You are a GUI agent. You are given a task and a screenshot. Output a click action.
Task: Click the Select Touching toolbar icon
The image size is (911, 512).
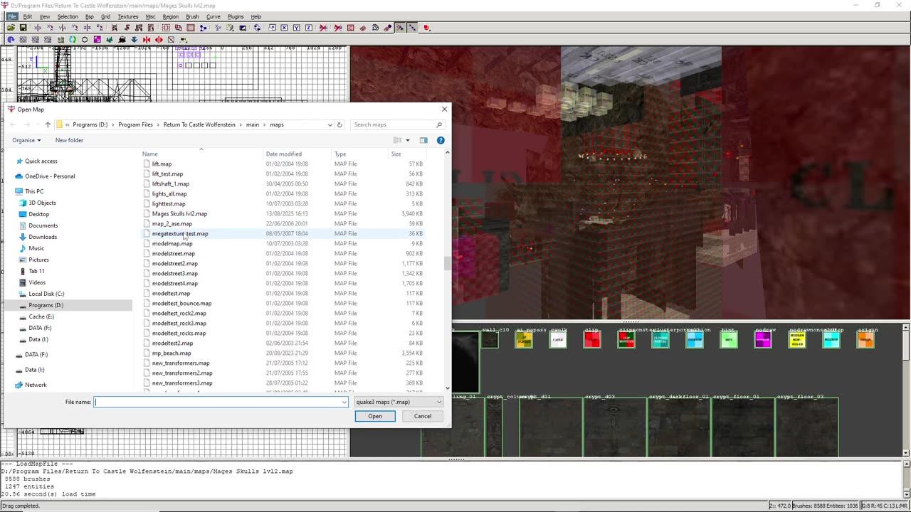127,28
